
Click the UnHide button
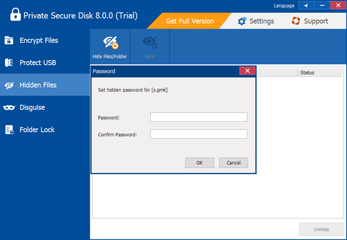click(321, 229)
